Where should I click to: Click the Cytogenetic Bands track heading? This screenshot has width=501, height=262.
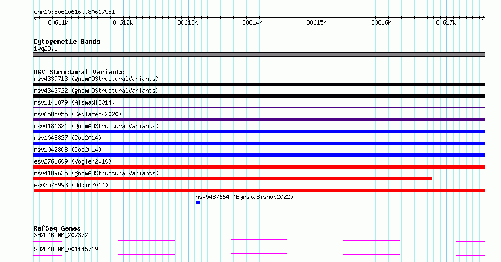click(x=67, y=42)
